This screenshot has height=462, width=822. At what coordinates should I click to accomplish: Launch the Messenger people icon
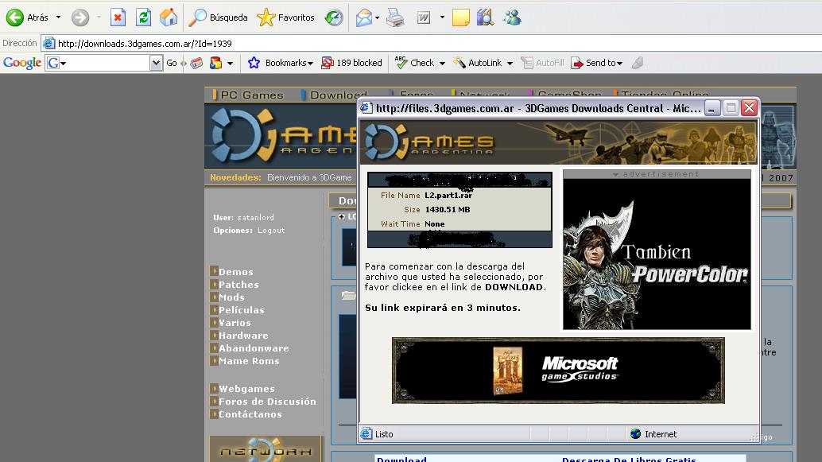pyautogui.click(x=512, y=17)
